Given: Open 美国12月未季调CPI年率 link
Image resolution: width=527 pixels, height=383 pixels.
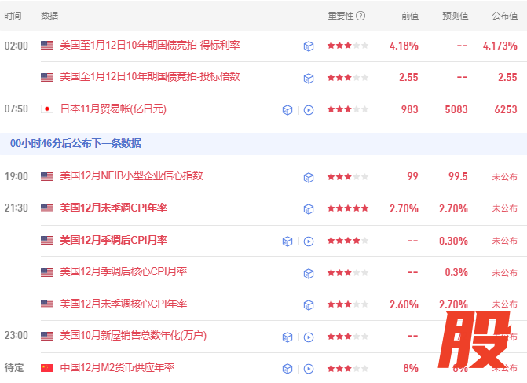Looking at the screenshot, I should coord(114,208).
